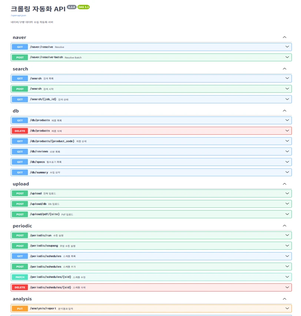Open GET /db/summary endpoint row
Image resolution: width=301 pixels, height=316 pixels.
151,172
